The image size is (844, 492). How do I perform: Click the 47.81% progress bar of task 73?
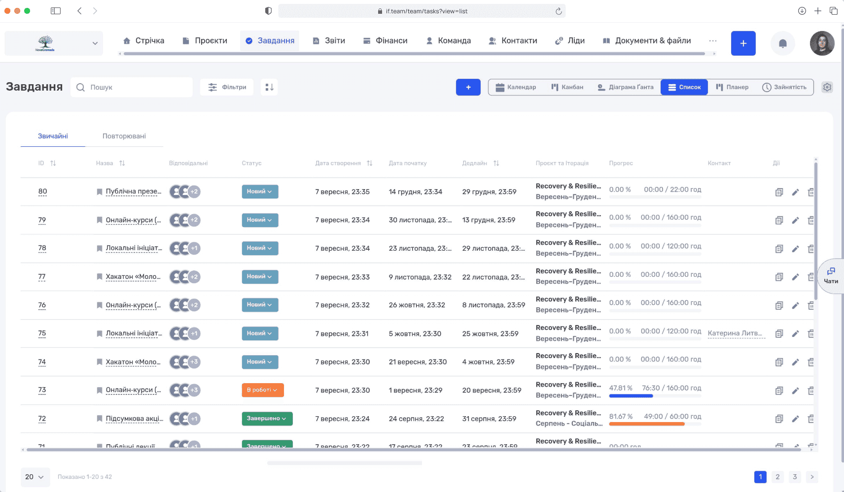655,396
